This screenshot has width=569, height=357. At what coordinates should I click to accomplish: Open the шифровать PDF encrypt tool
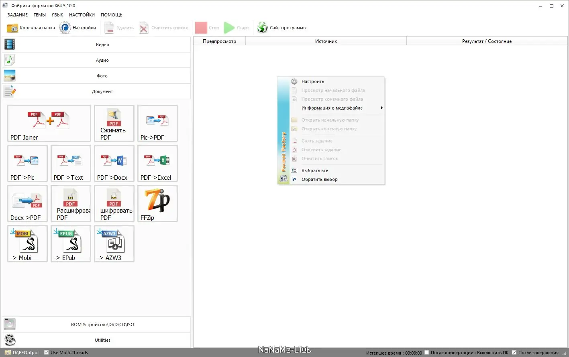(x=114, y=203)
